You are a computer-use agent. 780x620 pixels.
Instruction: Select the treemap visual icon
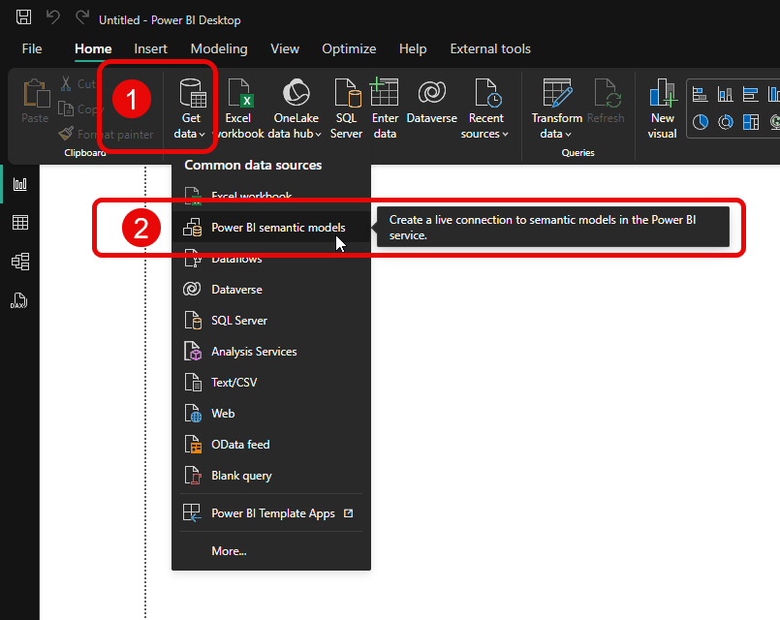point(750,122)
